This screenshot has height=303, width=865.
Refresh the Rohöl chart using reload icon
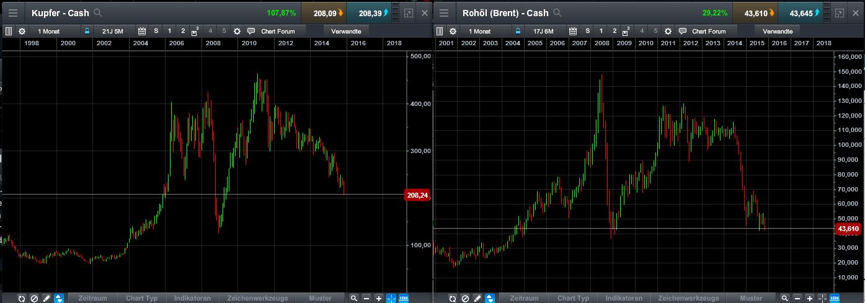click(453, 298)
